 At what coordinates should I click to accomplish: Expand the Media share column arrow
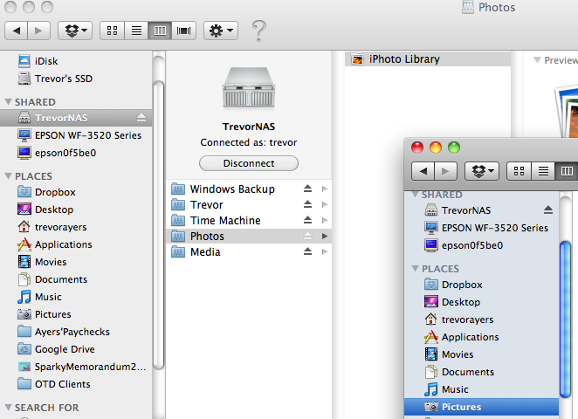(325, 252)
